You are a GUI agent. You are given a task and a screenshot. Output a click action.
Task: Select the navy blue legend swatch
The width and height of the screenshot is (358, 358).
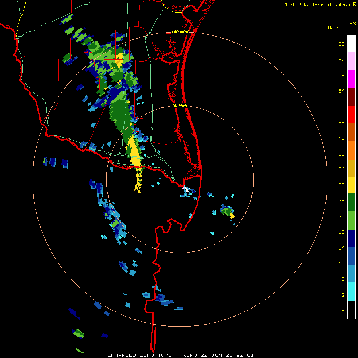[351, 238]
